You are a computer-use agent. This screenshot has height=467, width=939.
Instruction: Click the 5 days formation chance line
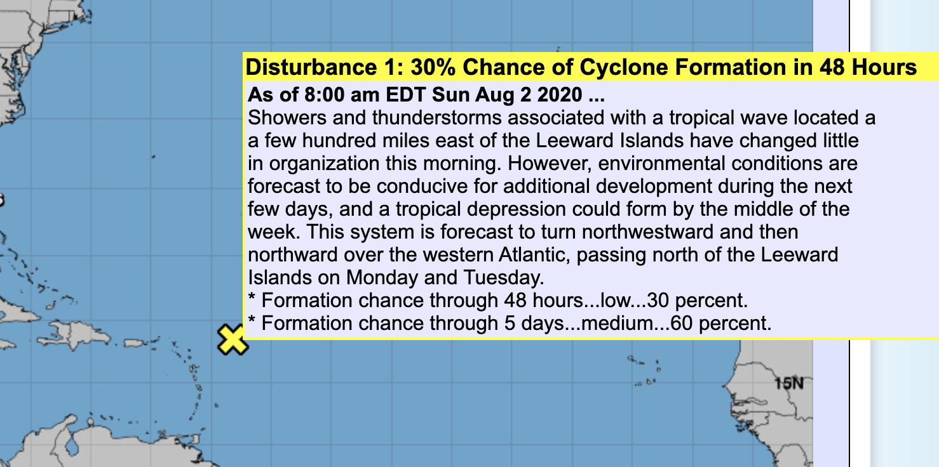coord(509,323)
